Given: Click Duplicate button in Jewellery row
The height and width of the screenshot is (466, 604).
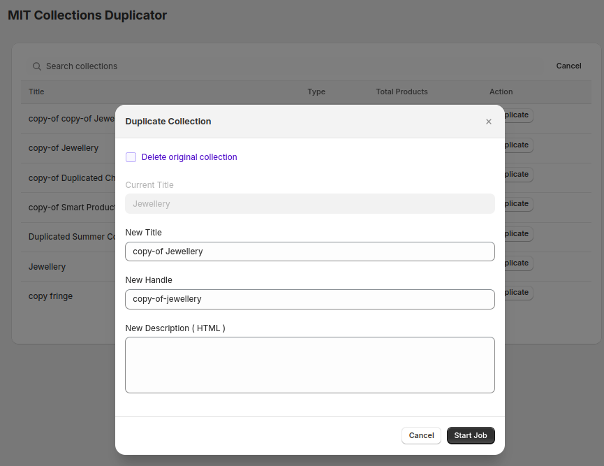Looking at the screenshot, I should pyautogui.click(x=519, y=263).
